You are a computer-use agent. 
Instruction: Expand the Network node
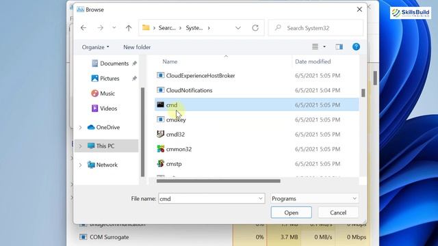[80, 165]
